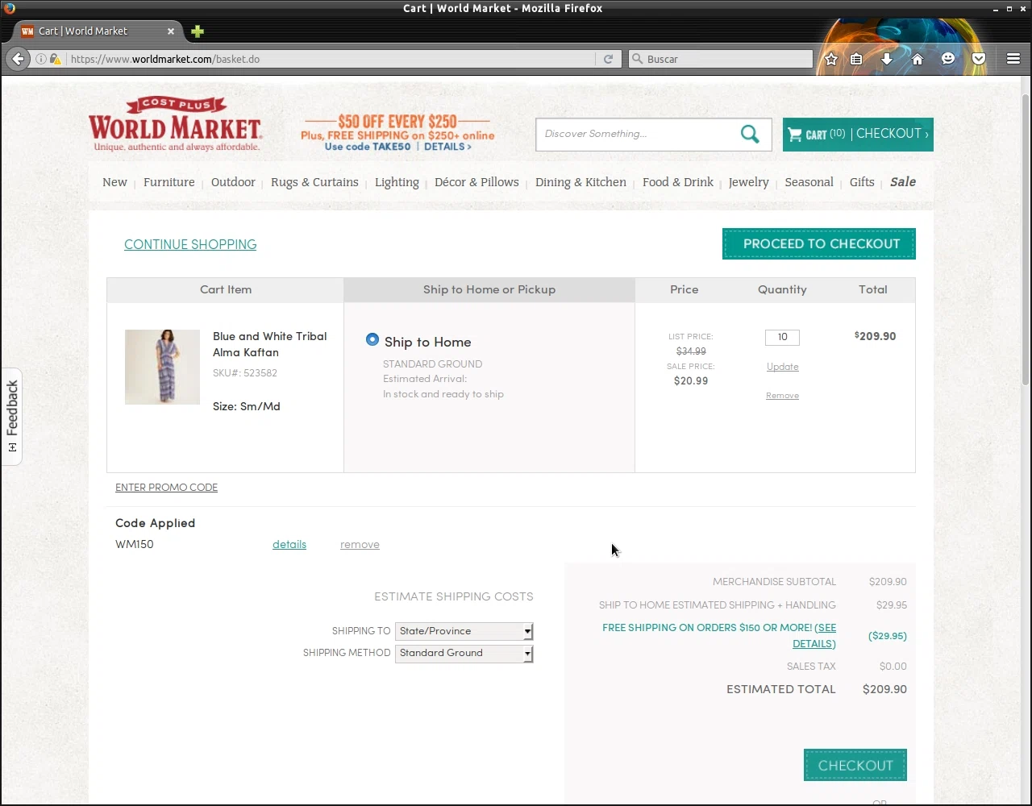The height and width of the screenshot is (806, 1032).
Task: Open the Gifts category
Action: tap(862, 182)
